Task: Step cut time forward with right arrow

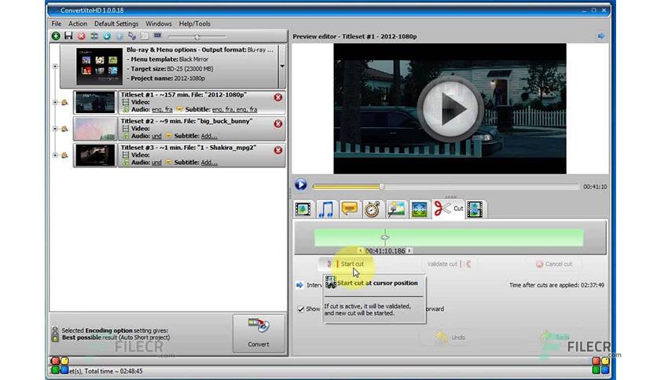Action: pyautogui.click(x=409, y=250)
